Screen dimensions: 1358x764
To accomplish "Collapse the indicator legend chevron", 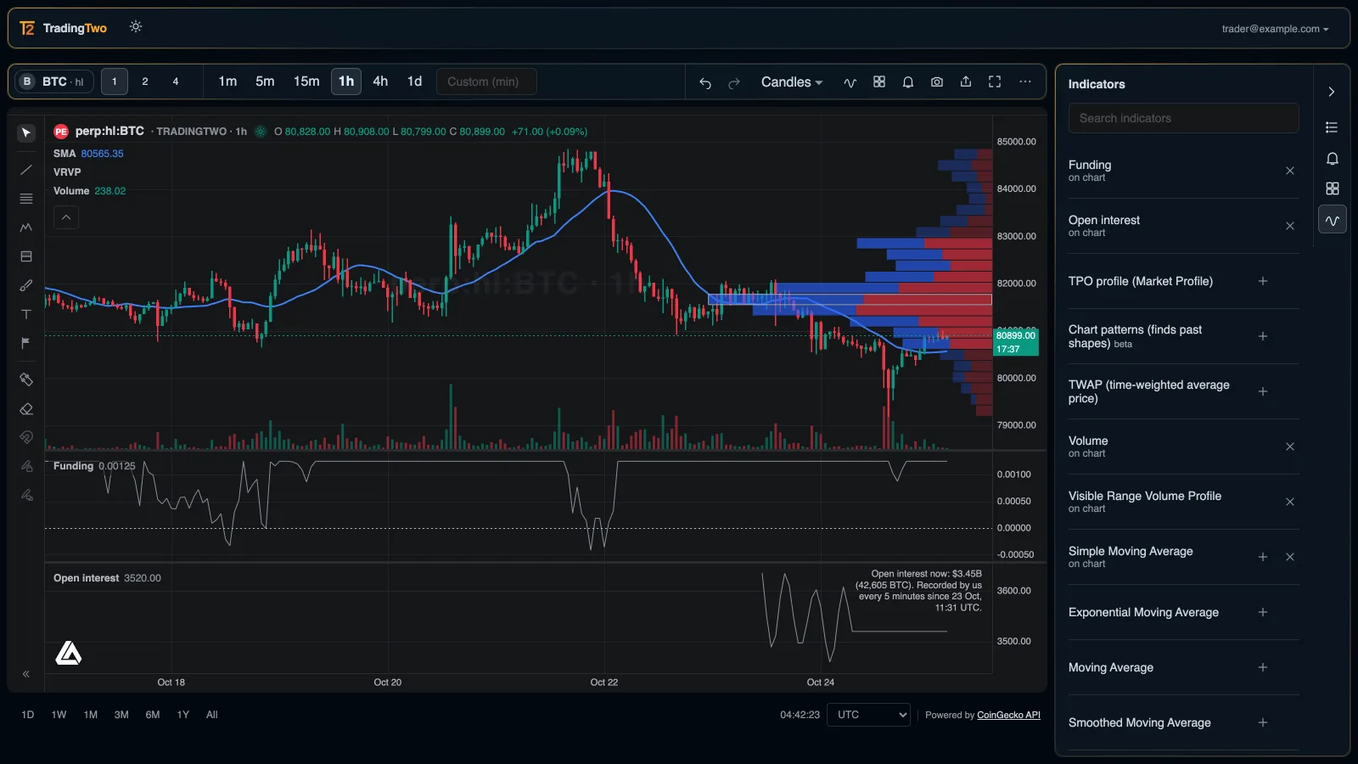I will point(66,217).
